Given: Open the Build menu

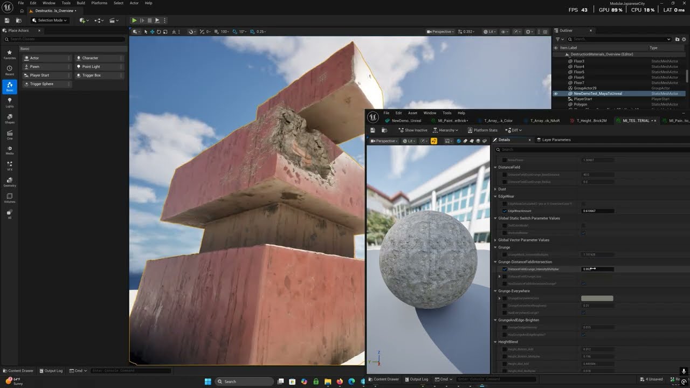Looking at the screenshot, I should click(x=81, y=3).
